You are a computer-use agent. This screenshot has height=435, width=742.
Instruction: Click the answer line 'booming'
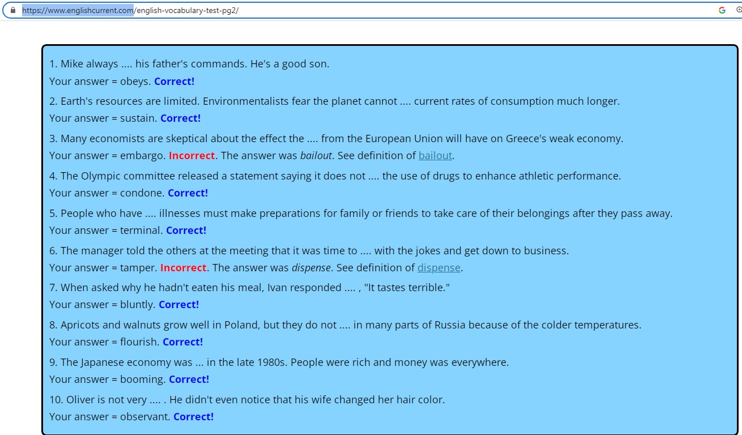coord(129,379)
